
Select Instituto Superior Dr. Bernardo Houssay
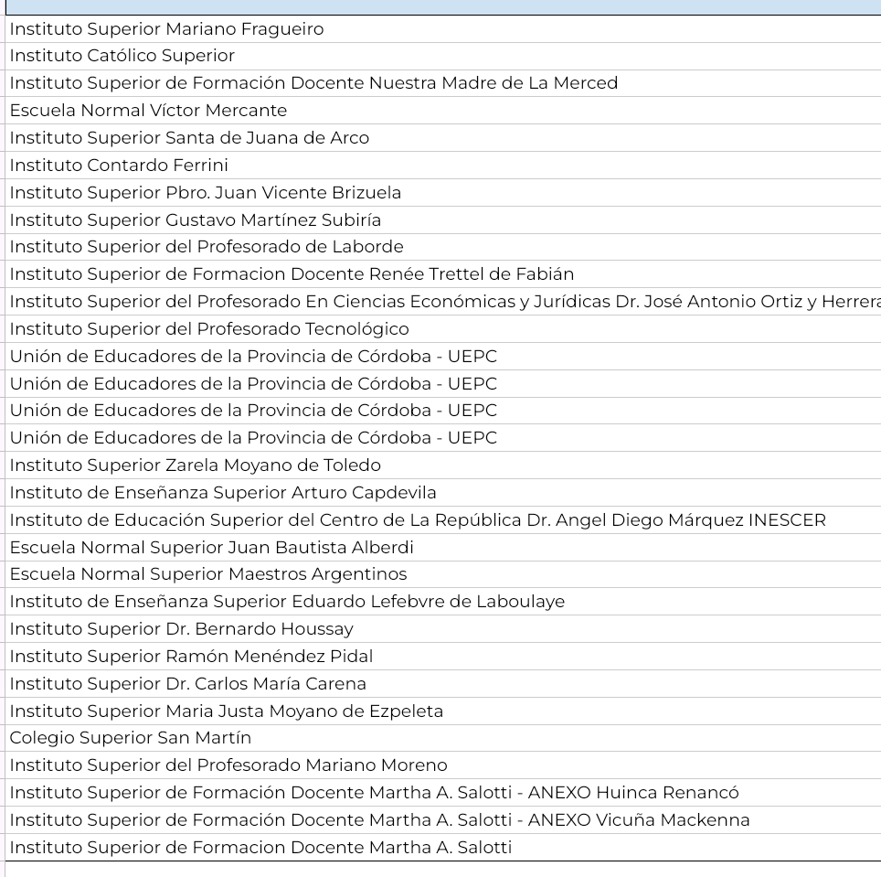click(443, 628)
